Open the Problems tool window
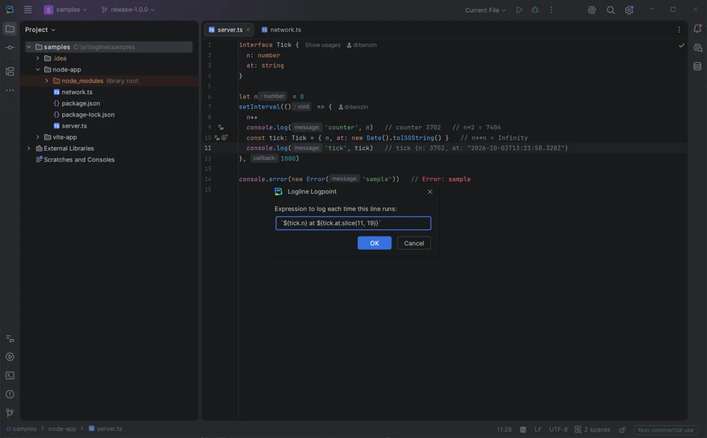 (x=10, y=394)
